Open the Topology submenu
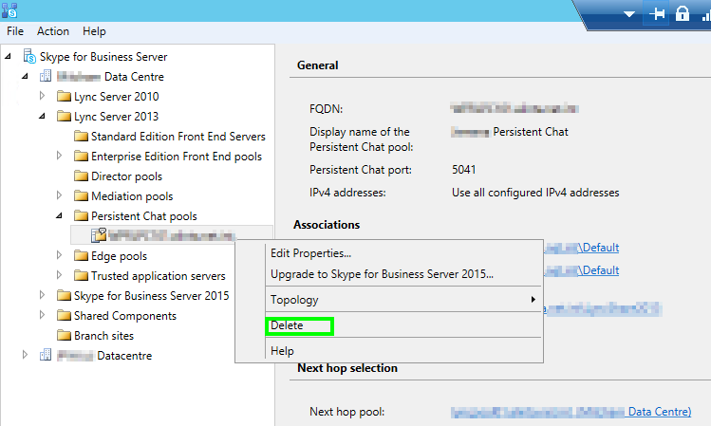Viewport: 711px width, 426px height. tap(403, 300)
